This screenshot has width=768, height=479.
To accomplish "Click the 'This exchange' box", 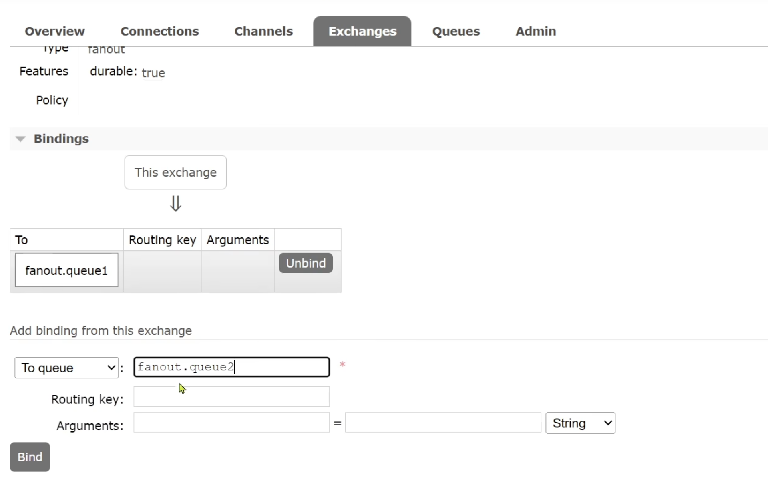I will pos(175,172).
